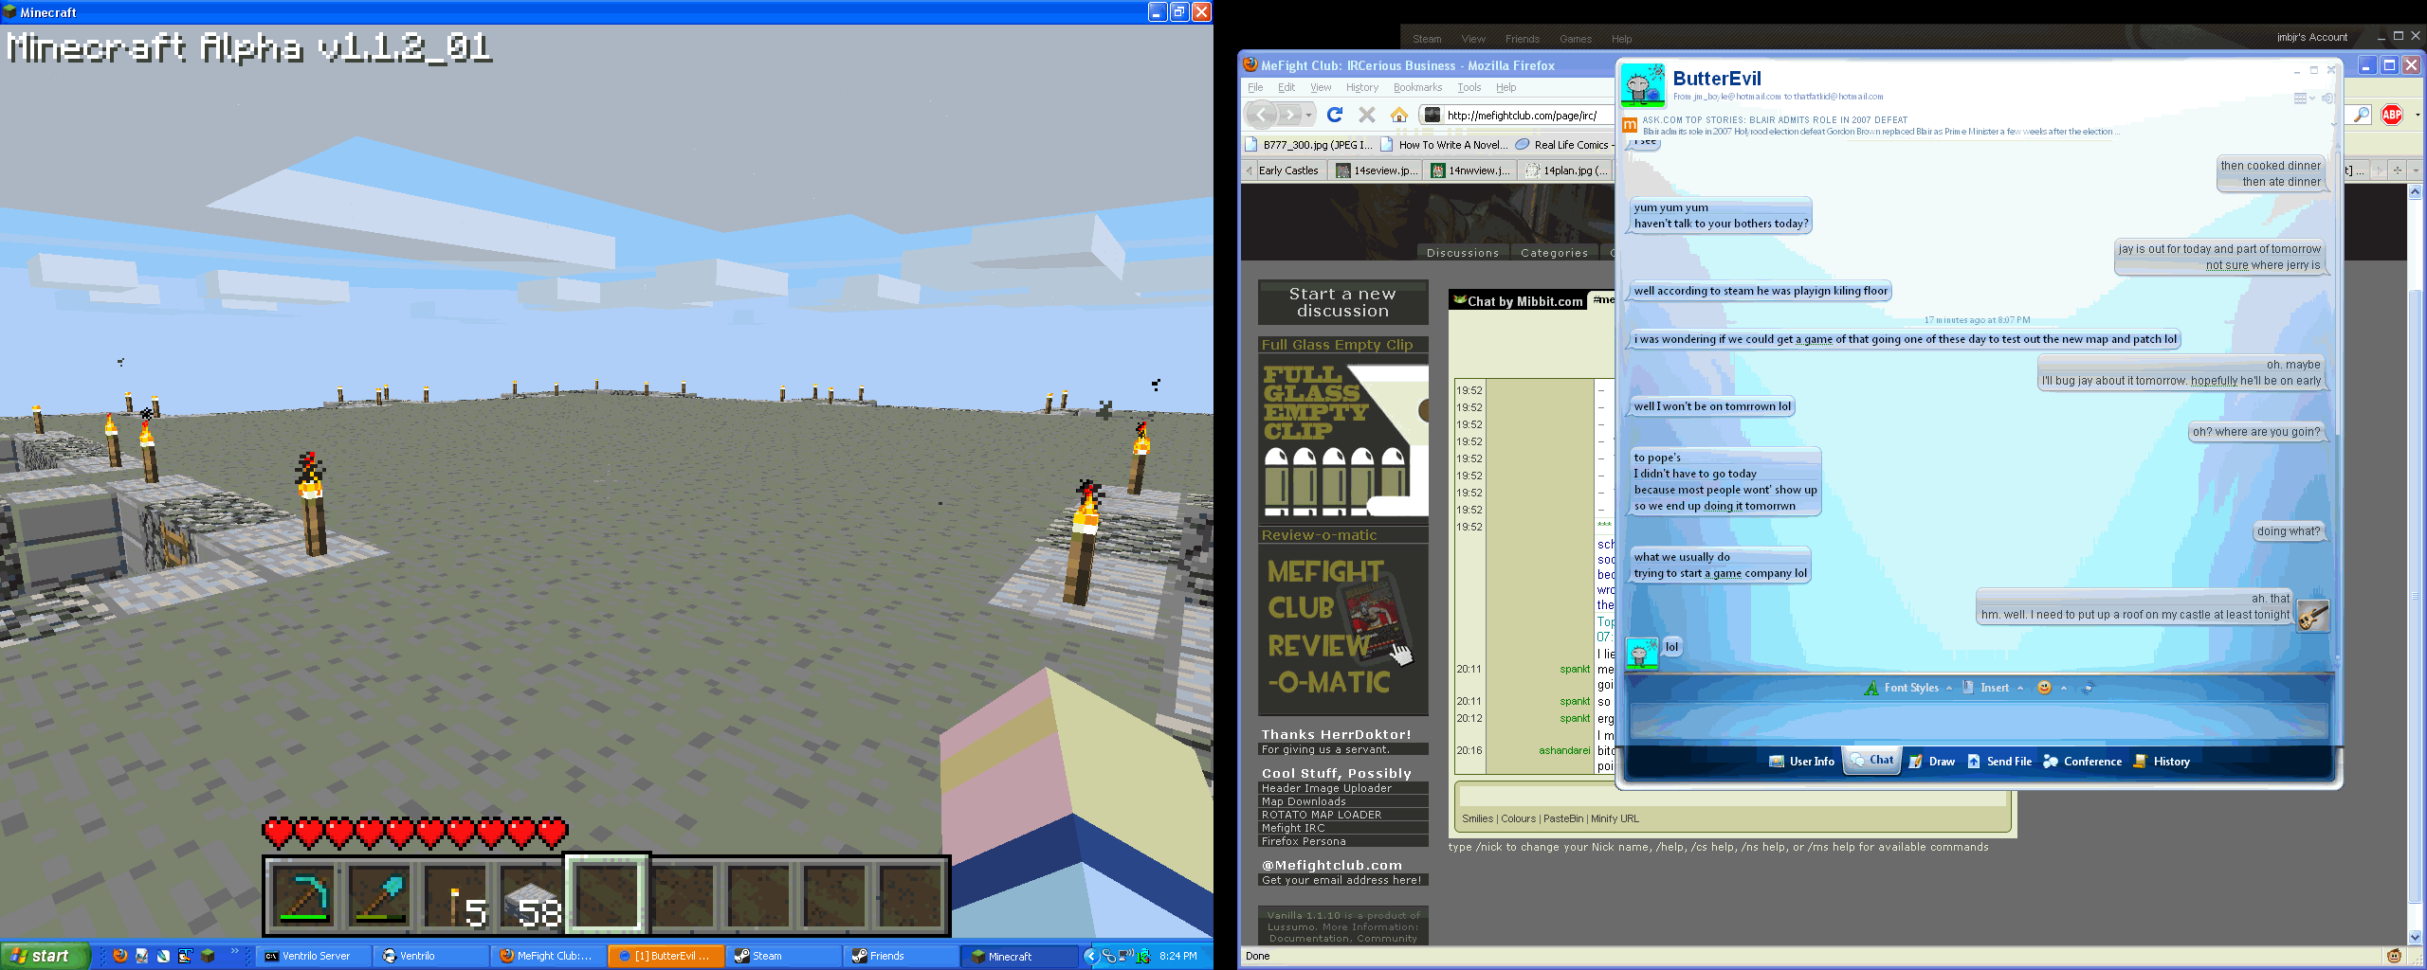Open Ventrilo Server taskbar button

(x=313, y=956)
